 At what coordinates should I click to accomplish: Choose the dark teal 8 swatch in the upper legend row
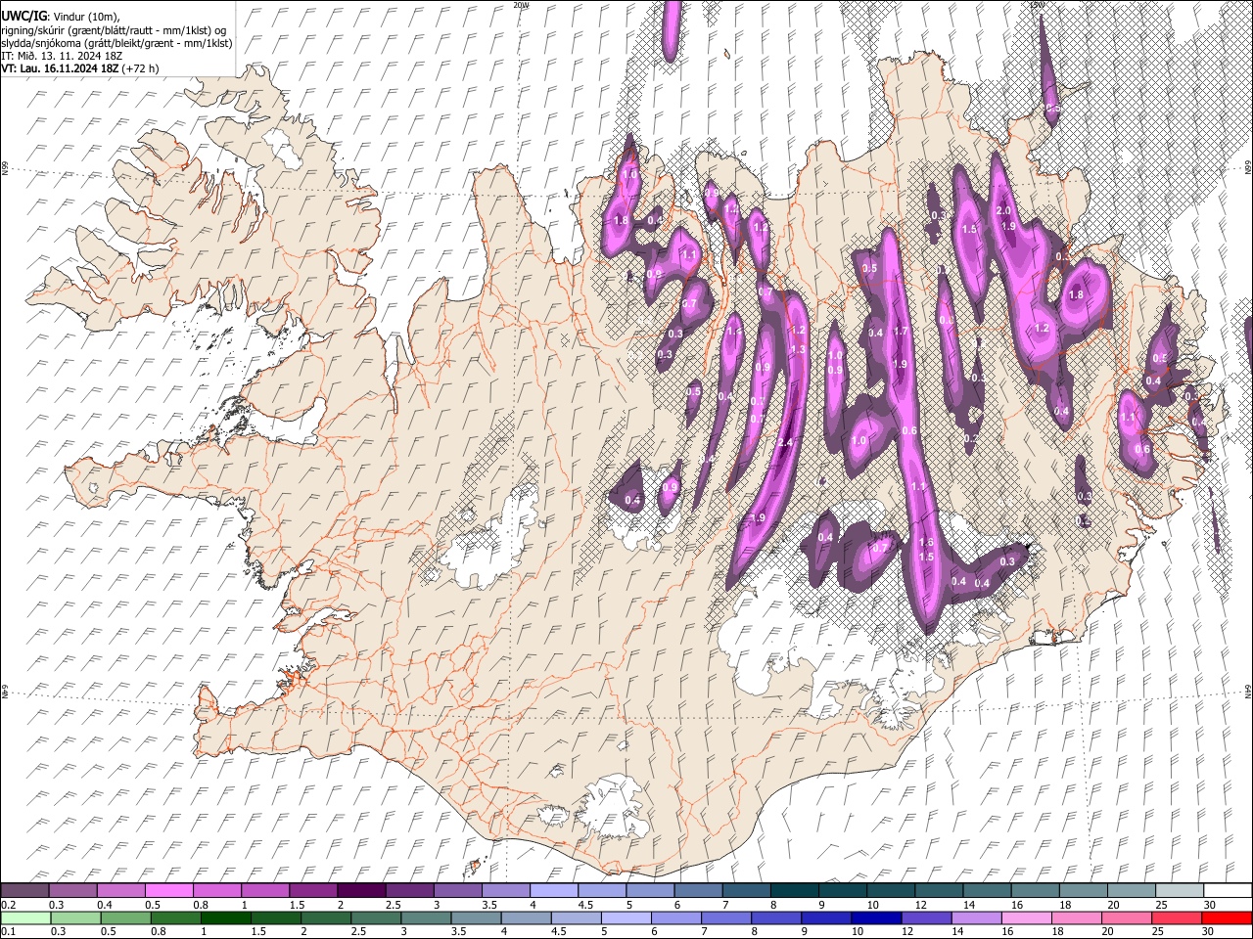pyautogui.click(x=794, y=890)
